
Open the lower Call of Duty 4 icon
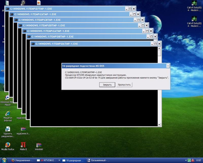194,19
